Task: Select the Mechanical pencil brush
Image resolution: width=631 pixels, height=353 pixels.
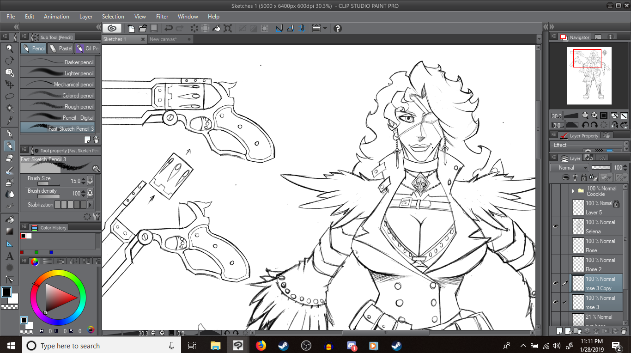Action: click(58, 84)
